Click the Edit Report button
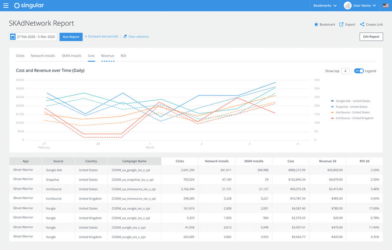Viewport: 392px width, 250px height. coord(371,36)
